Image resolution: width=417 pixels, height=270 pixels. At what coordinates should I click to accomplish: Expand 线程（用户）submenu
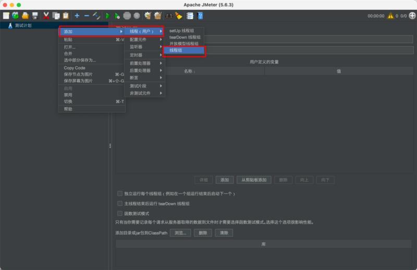145,31
